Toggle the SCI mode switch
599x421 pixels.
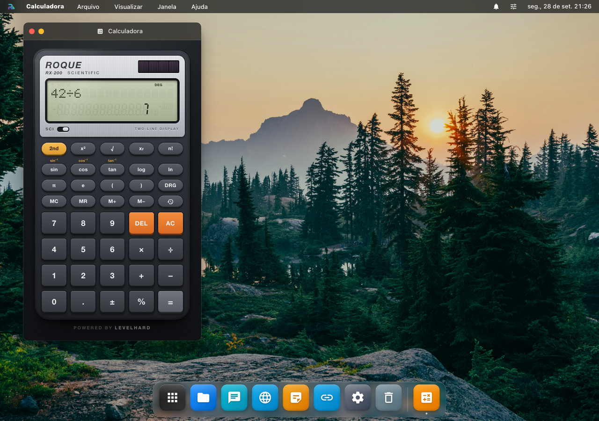(x=63, y=129)
